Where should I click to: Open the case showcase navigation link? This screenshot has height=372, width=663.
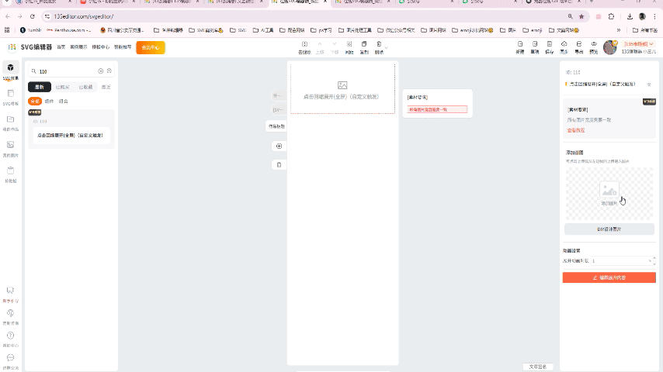tap(78, 47)
